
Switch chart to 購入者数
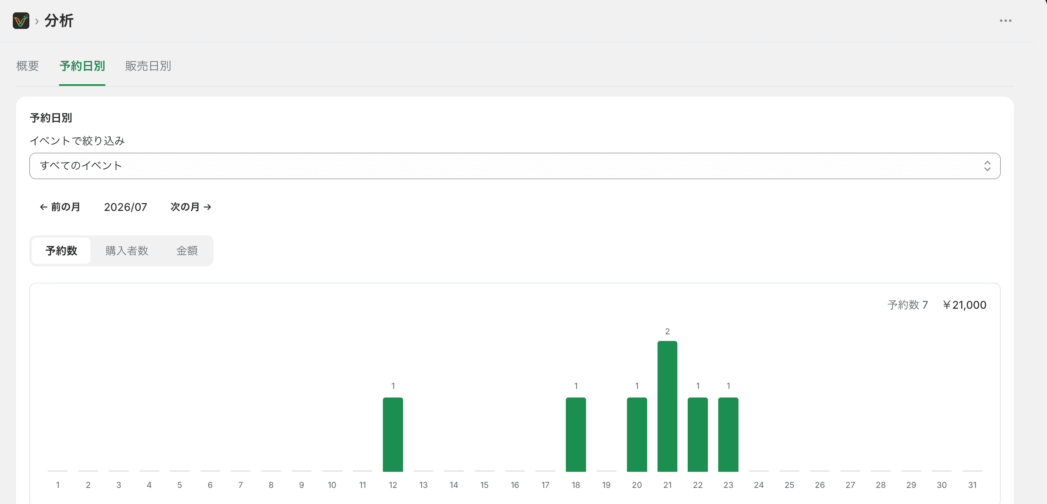click(x=127, y=251)
